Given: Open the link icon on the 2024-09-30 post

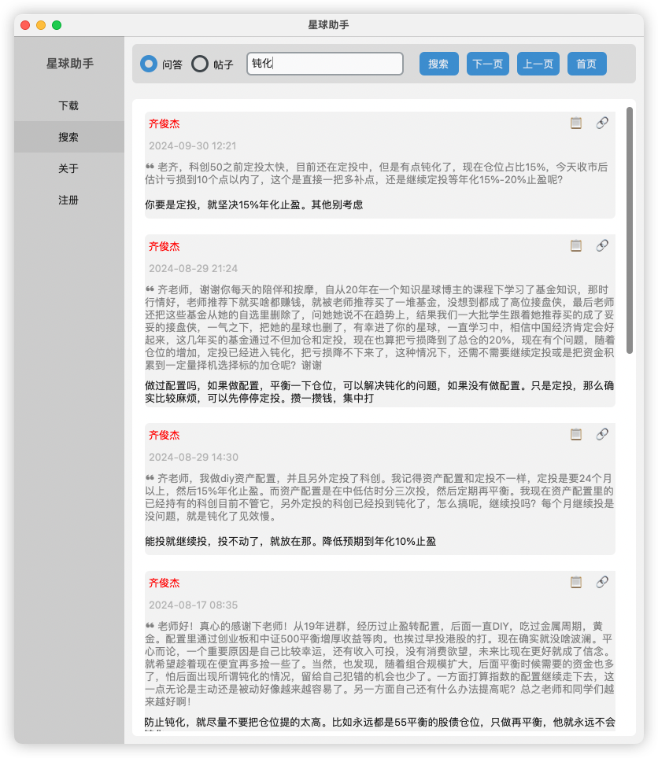Looking at the screenshot, I should (602, 123).
